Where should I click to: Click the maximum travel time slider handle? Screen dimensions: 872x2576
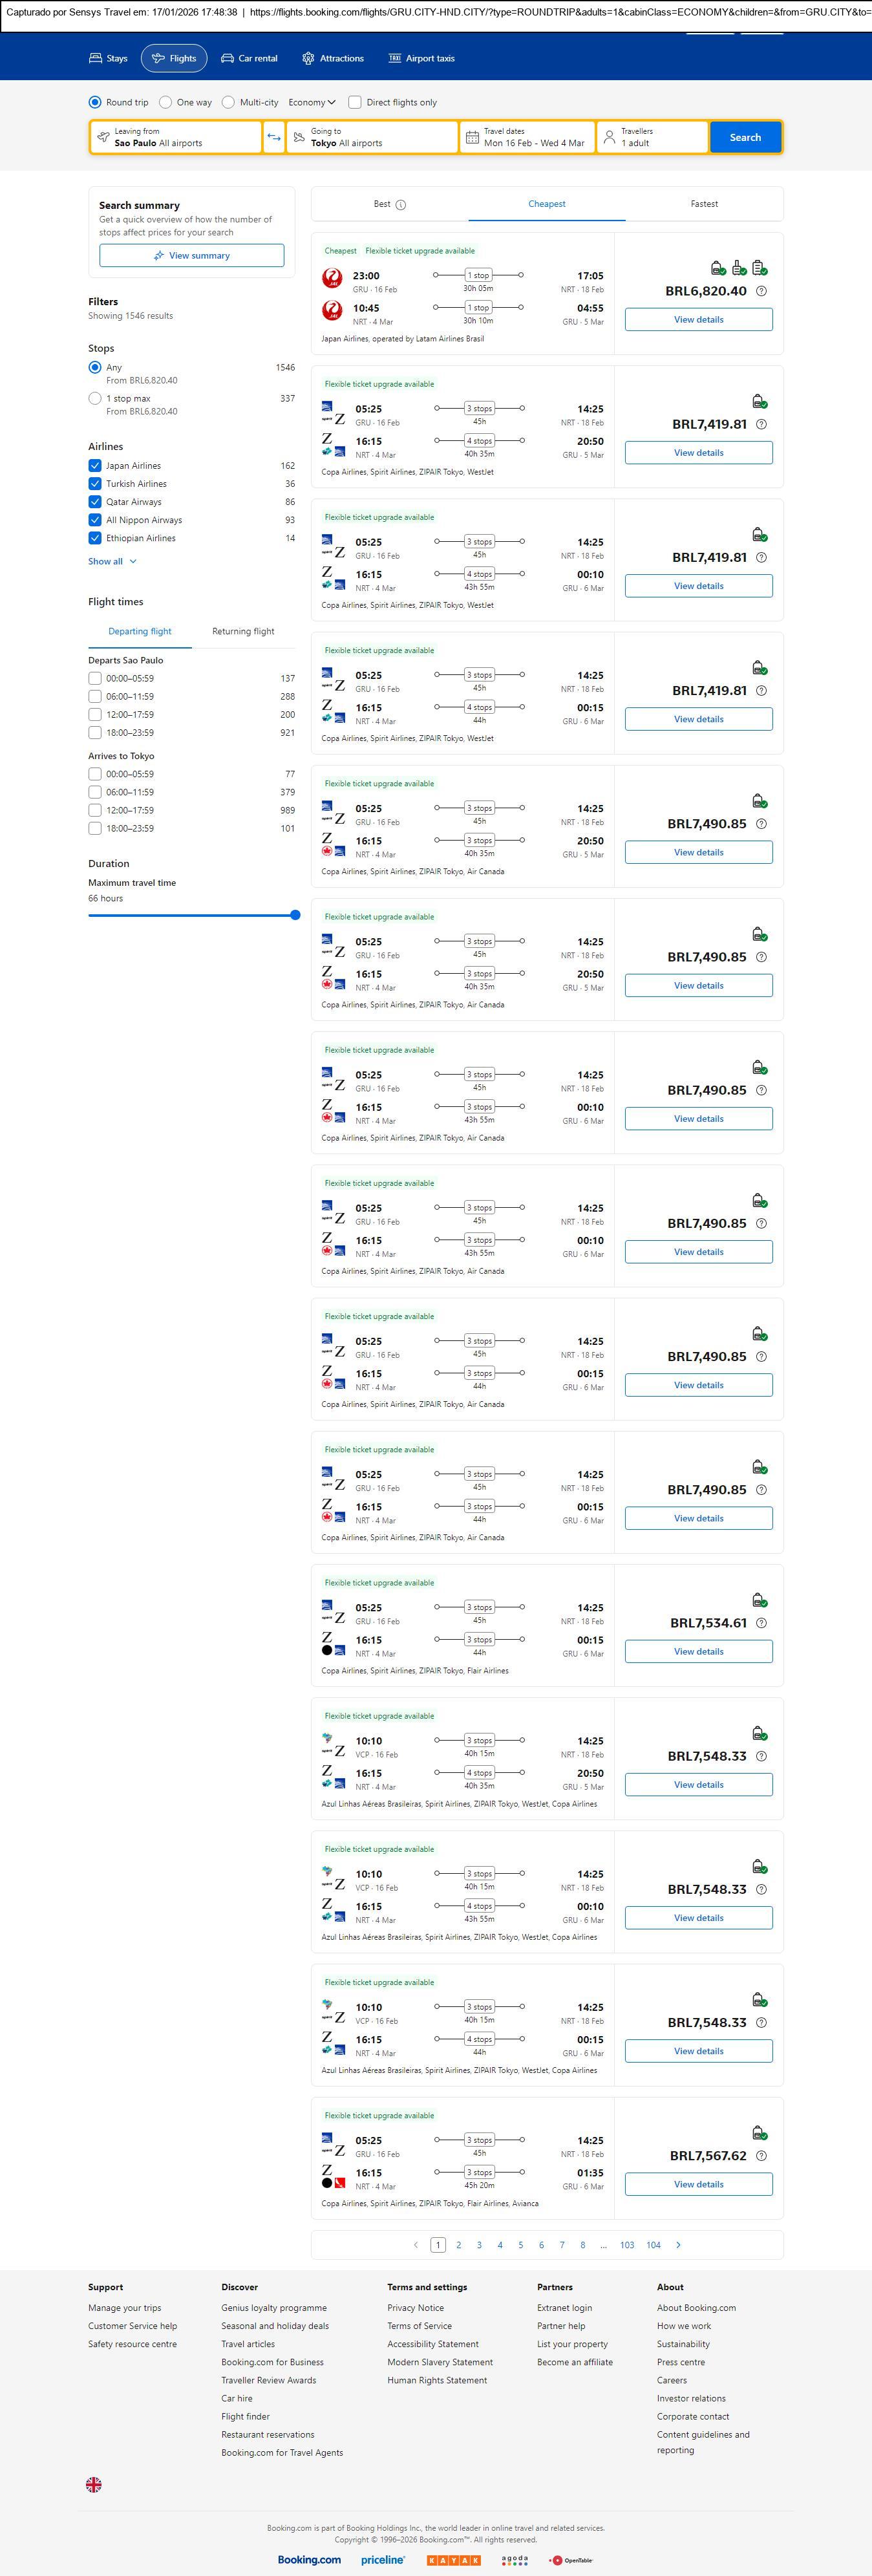click(x=295, y=915)
